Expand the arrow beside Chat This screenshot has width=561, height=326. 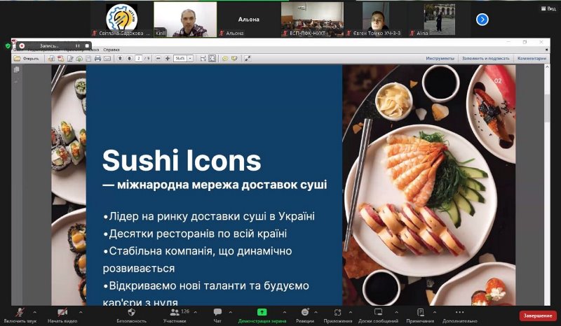point(231,313)
